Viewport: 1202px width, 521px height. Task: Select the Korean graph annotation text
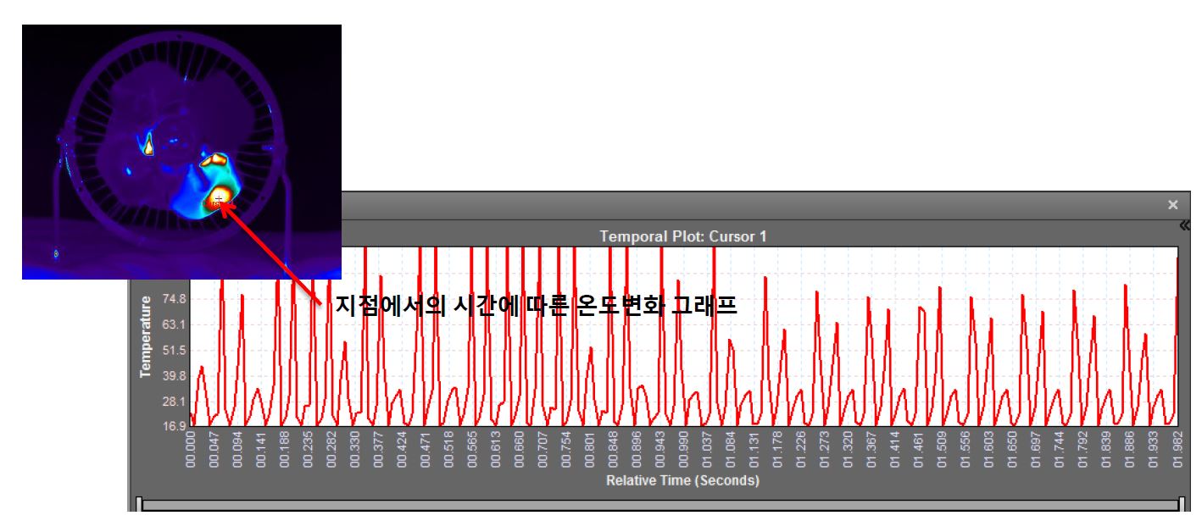(x=536, y=305)
